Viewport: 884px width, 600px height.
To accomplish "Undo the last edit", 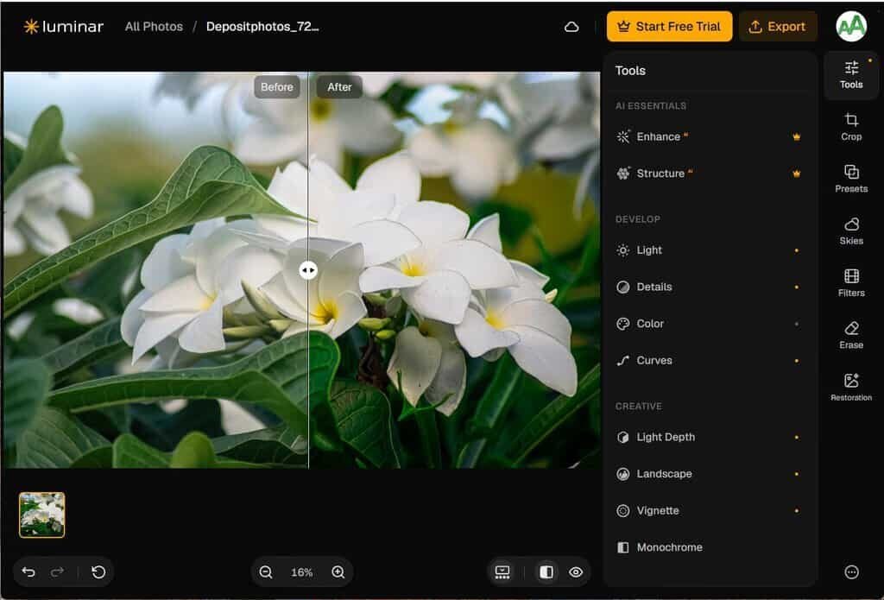I will (28, 572).
